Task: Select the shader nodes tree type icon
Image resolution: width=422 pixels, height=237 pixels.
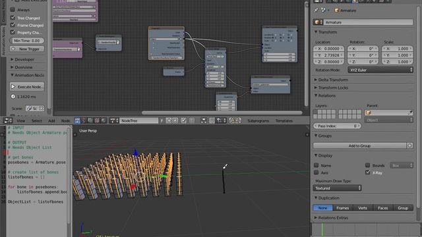Action: pos(104,120)
